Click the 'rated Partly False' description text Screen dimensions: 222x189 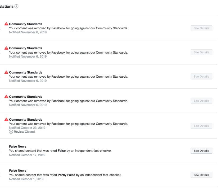(65, 175)
